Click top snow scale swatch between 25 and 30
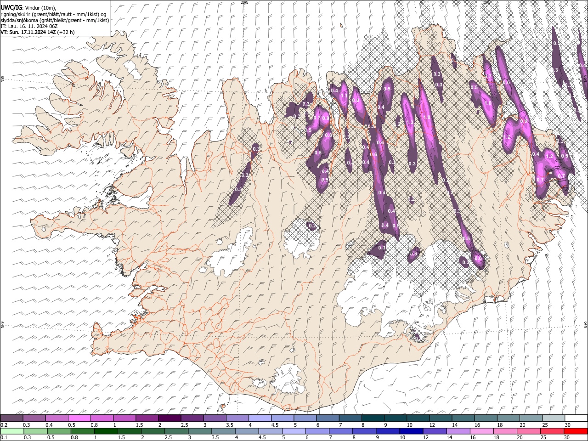Viewport: 588px width, 441px height. 554,418
